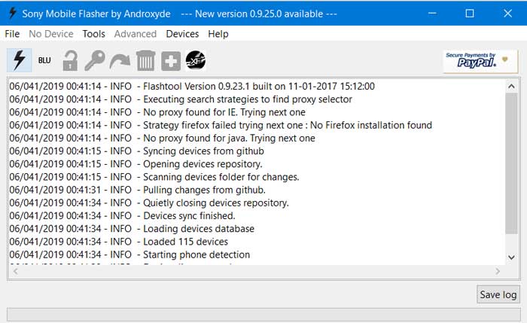527x323 pixels.
Task: Open the No Device menu
Action: [x=51, y=34]
